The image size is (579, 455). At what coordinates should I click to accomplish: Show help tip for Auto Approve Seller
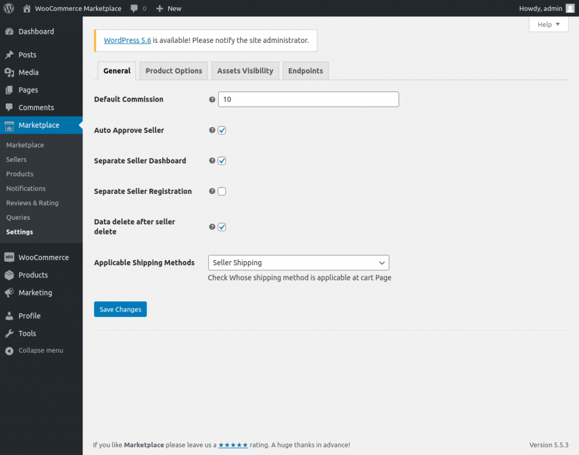[212, 130]
